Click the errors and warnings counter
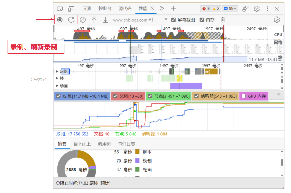 pos(211,9)
